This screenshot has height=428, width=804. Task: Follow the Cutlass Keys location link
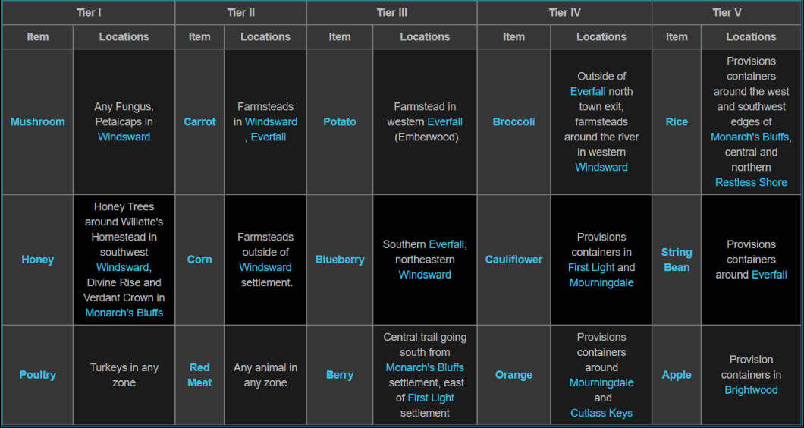tap(601, 413)
